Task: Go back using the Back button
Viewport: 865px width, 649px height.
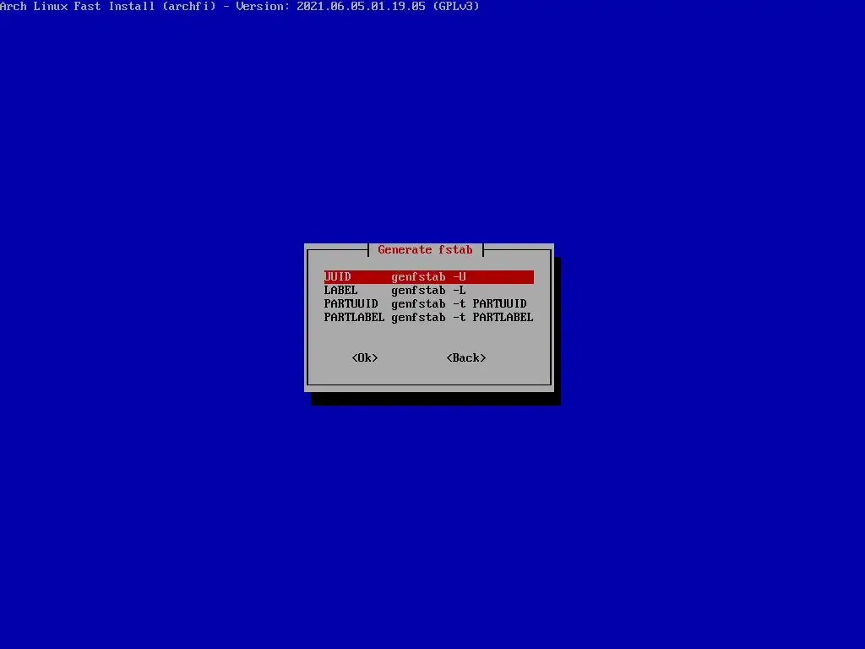Action: 466,357
